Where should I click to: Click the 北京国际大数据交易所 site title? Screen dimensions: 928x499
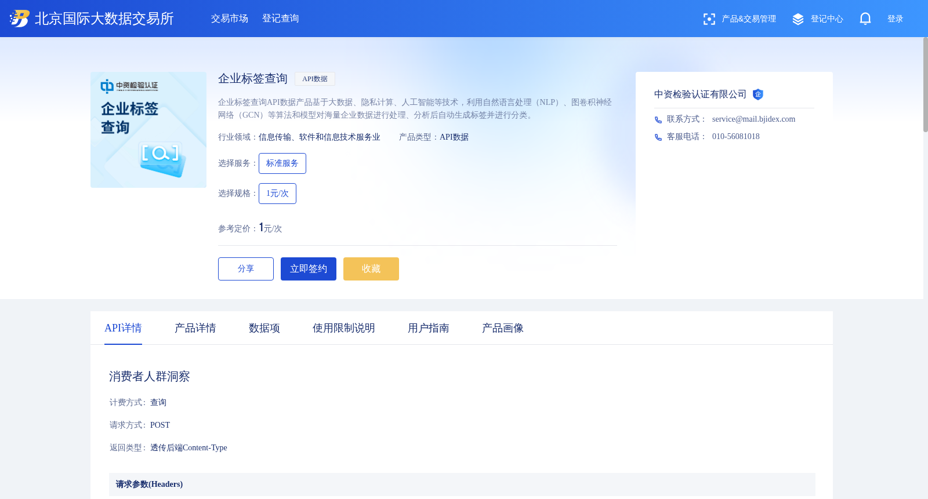[x=104, y=19]
